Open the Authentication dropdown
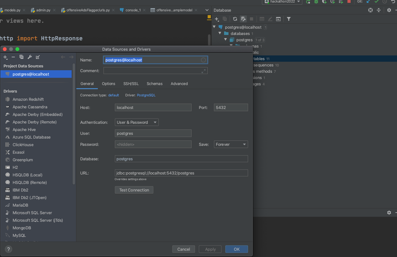Viewport: 397px width, 257px height. (137, 122)
